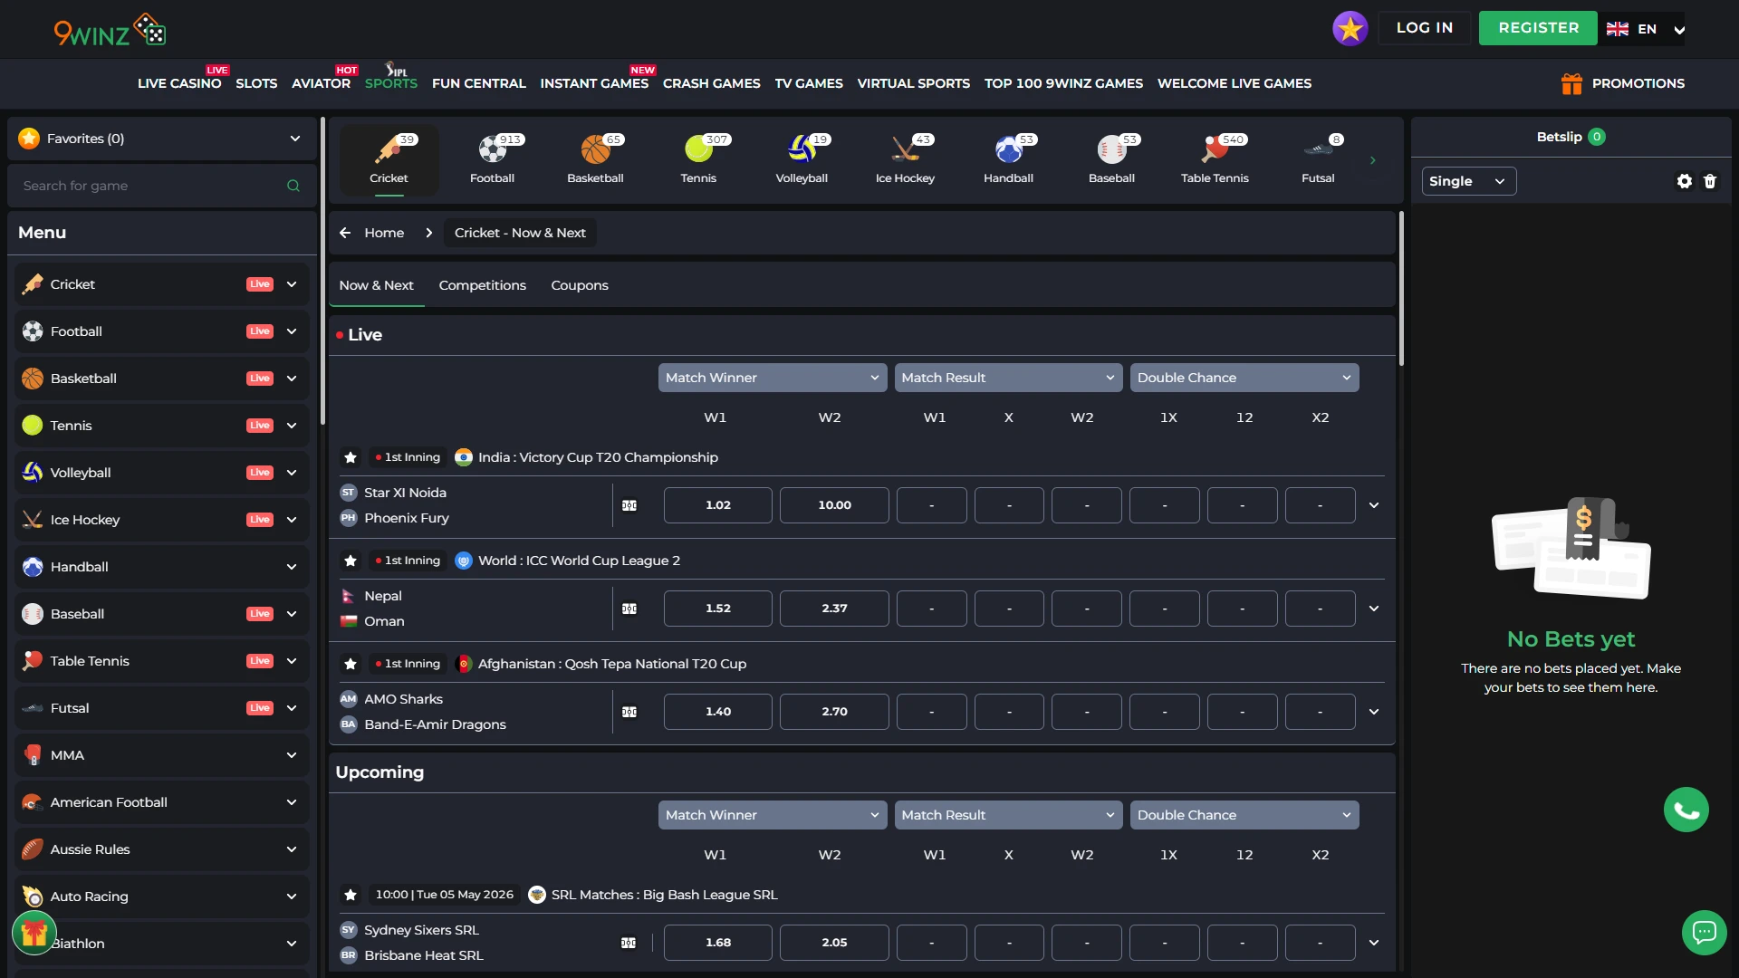The image size is (1739, 978).
Task: Expand markets for Nepal vs Oman match
Action: (x=1373, y=609)
